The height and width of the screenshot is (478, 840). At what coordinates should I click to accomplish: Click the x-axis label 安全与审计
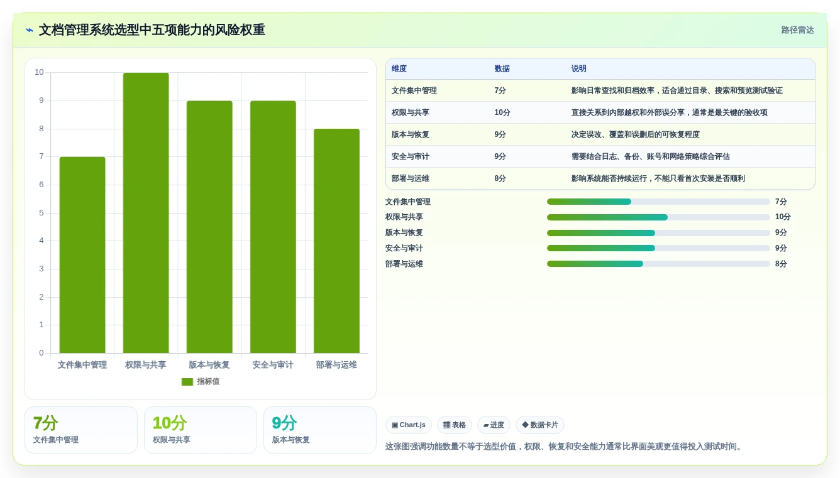pos(273,365)
